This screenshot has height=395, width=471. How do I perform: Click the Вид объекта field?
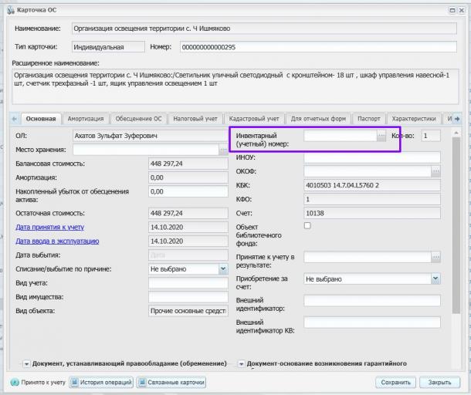pyautogui.click(x=188, y=311)
